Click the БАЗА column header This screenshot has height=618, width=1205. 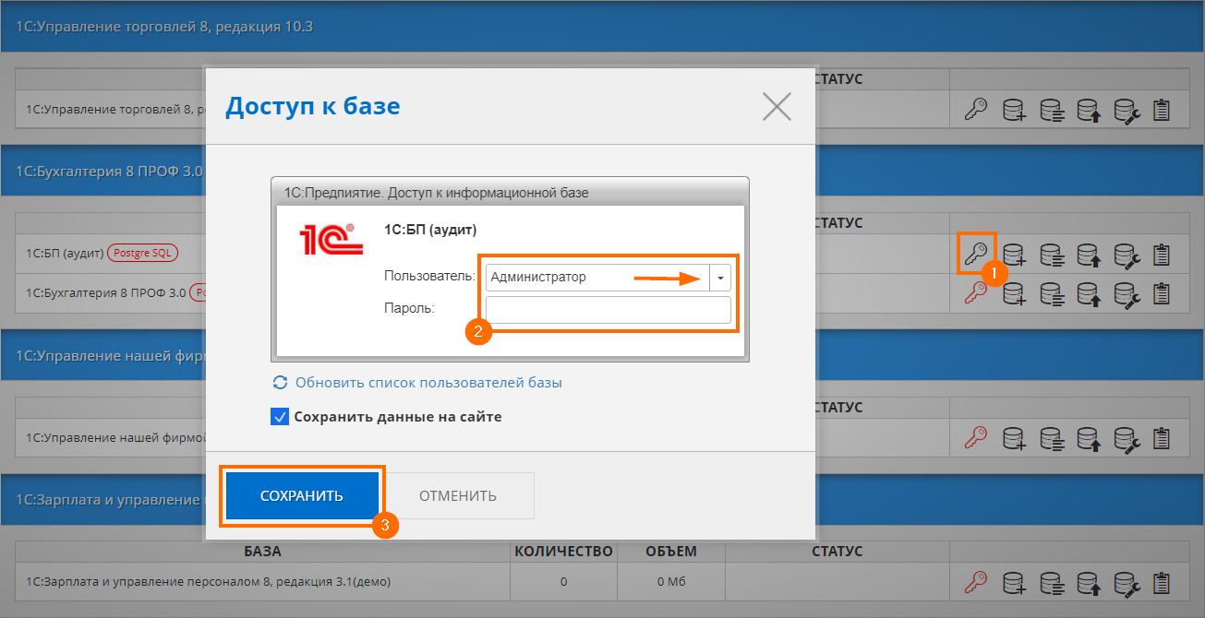[x=263, y=552]
